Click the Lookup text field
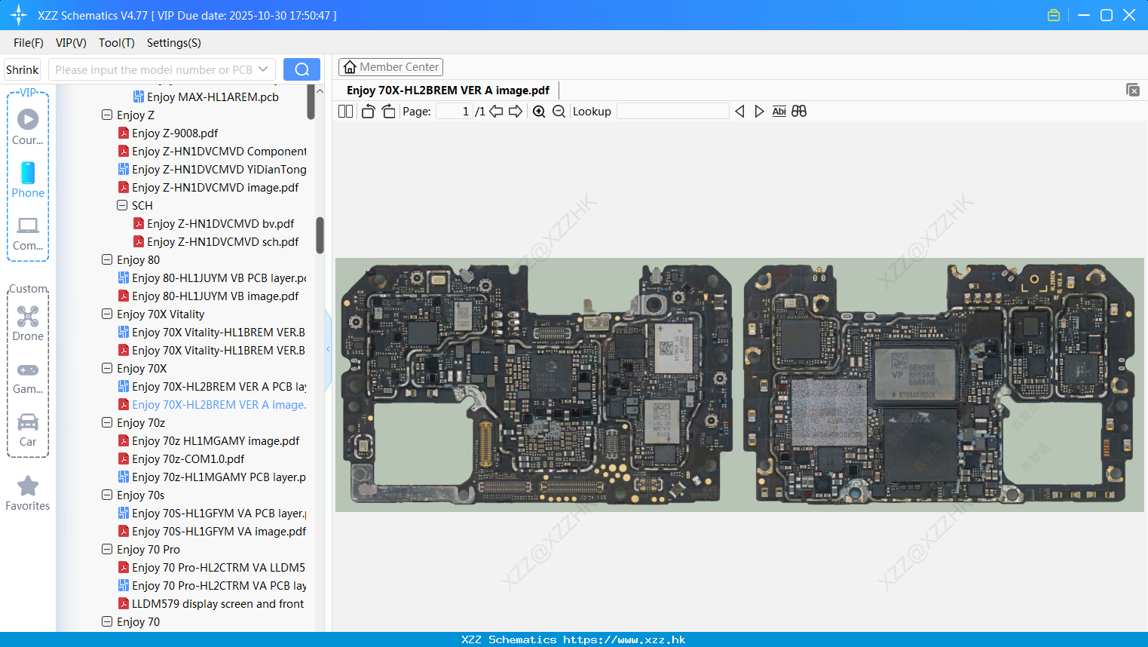Image resolution: width=1148 pixels, height=647 pixels. 673,111
